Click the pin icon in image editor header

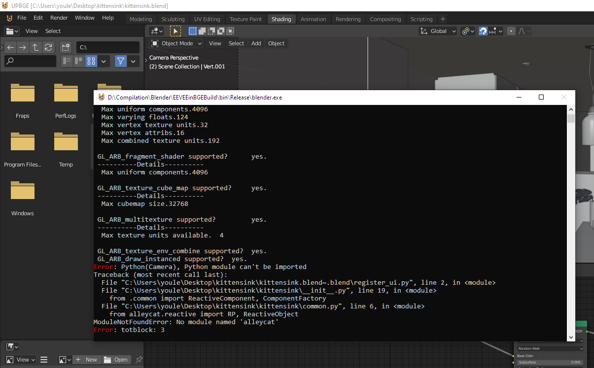pos(139,360)
